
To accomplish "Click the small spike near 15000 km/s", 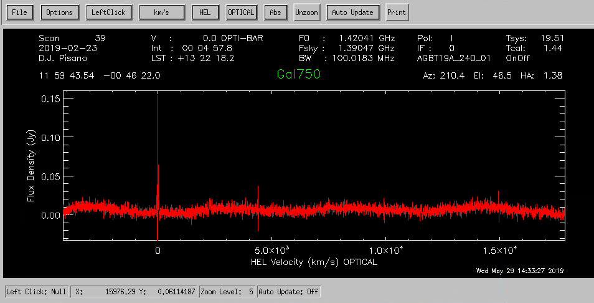I will click(498, 198).
